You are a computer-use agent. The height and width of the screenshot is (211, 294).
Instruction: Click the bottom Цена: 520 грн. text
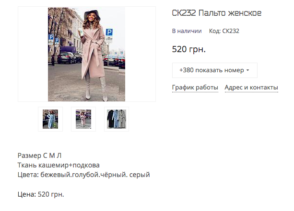tap(41, 194)
